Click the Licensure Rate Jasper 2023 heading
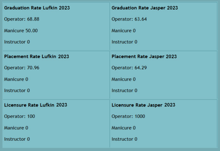Viewport: 220px width, 151px height. pos(143,105)
